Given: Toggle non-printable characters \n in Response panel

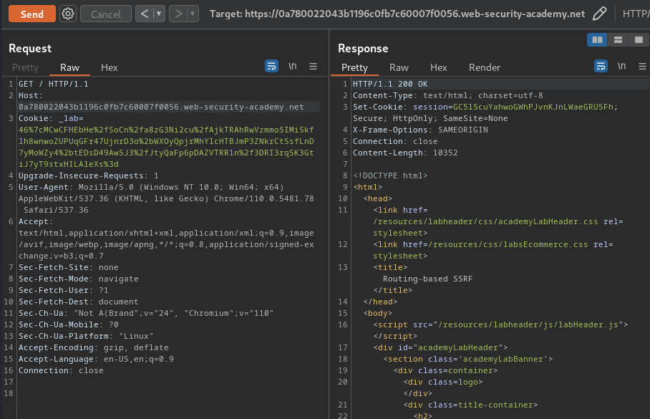Looking at the screenshot, I should pos(622,66).
